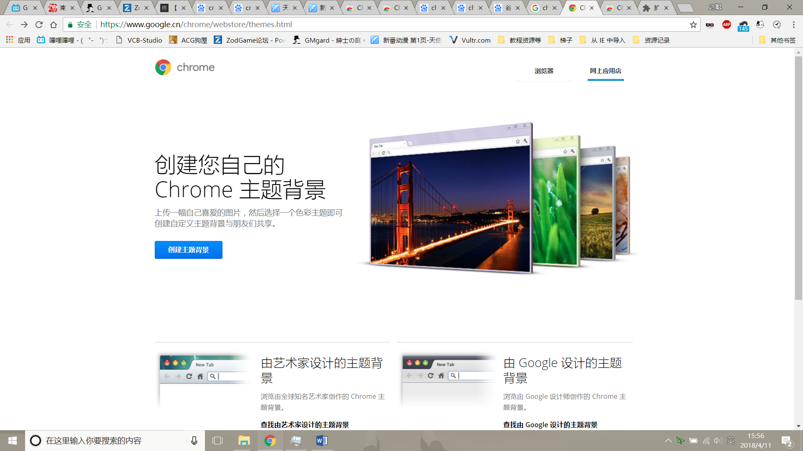This screenshot has width=803, height=451.
Task: Expand the 其他书签 folder
Action: pyautogui.click(x=777, y=40)
